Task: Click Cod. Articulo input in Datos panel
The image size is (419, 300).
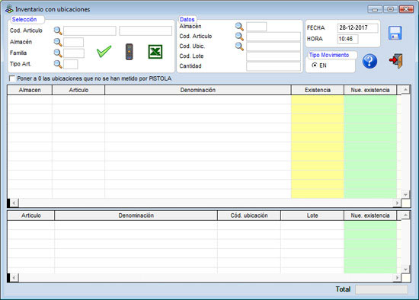Action: pos(273,37)
